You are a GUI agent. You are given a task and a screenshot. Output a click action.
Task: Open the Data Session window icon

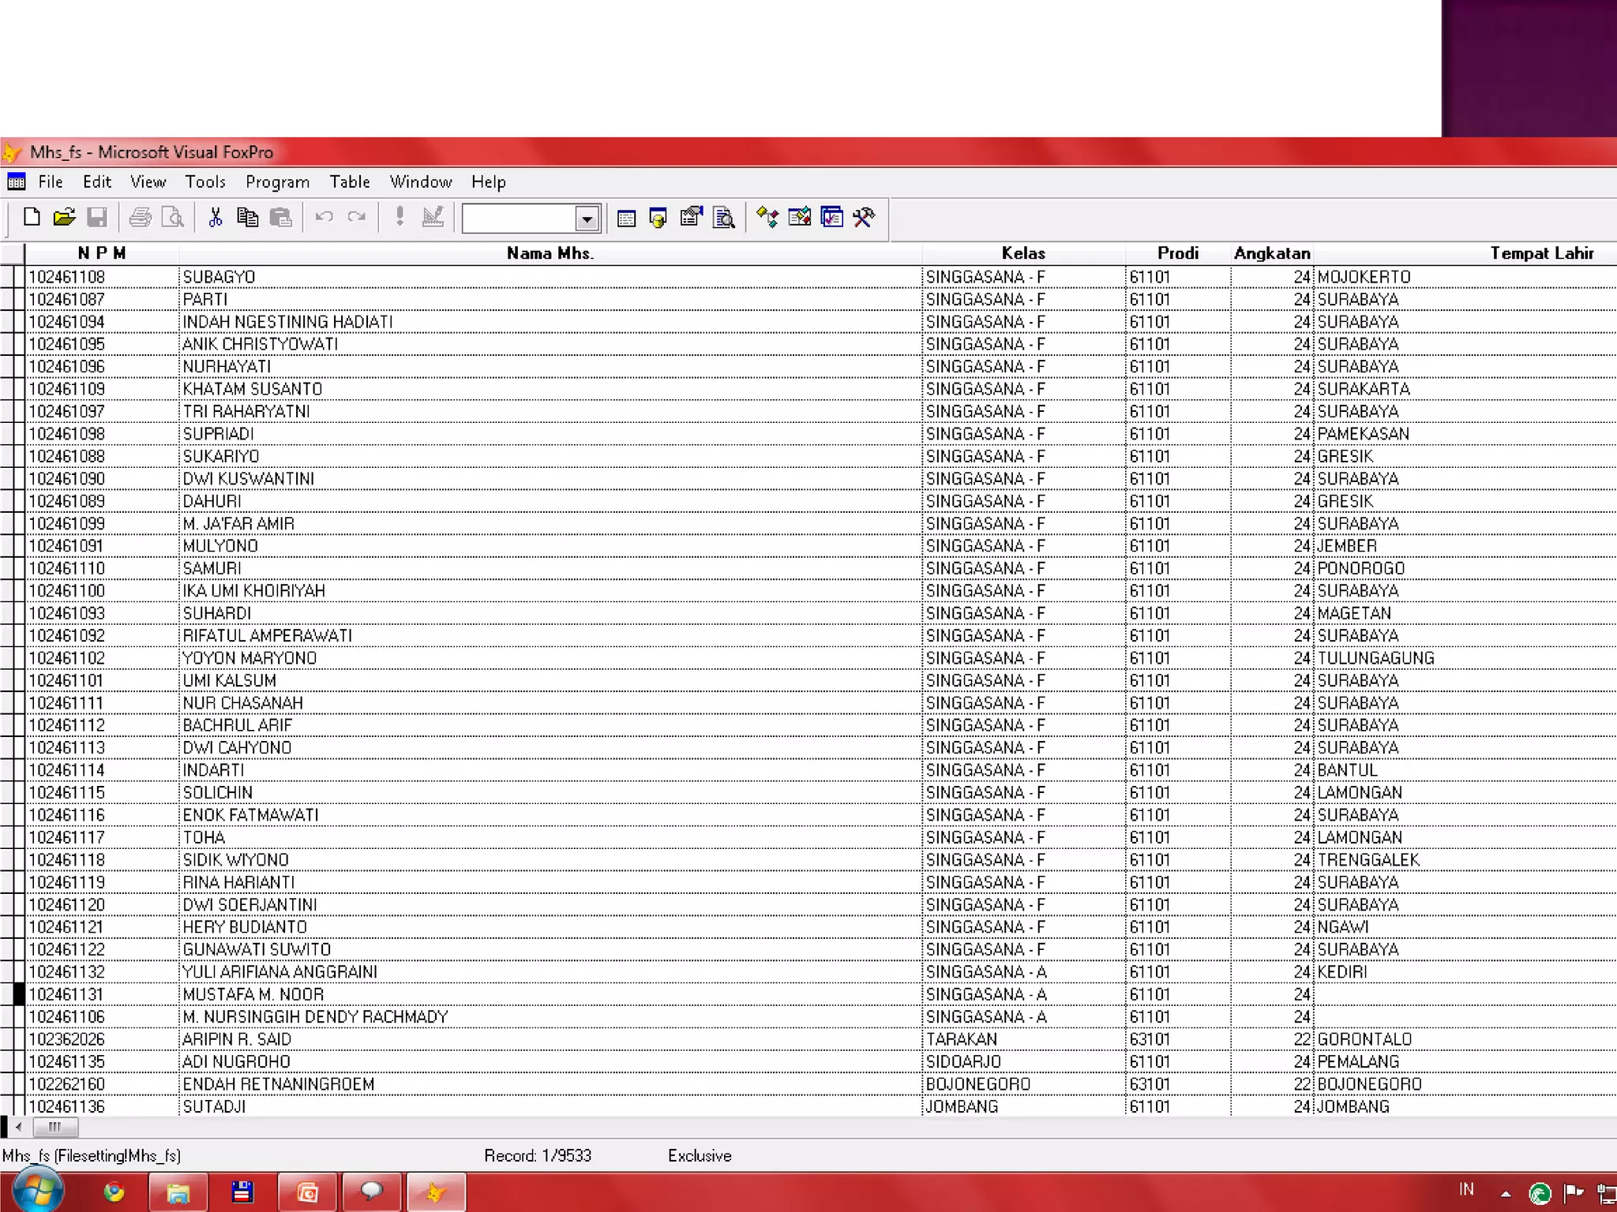(658, 218)
